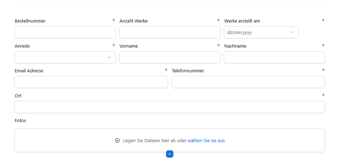Click the wählen Sie sie aus link
The width and height of the screenshot is (348, 164).
point(206,140)
